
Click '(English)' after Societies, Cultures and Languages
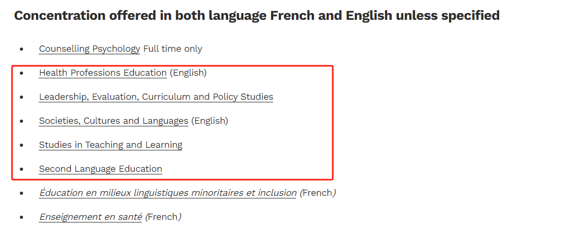click(x=209, y=121)
